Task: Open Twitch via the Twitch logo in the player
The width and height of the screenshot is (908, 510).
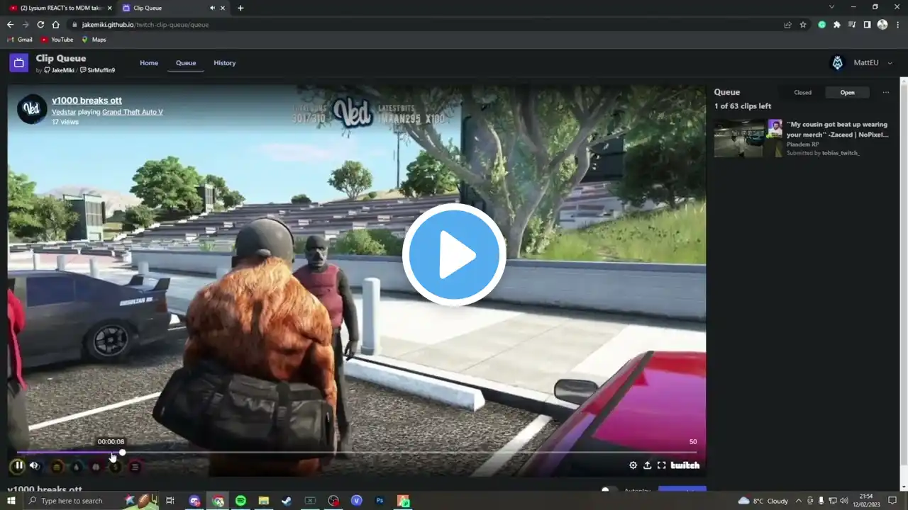Action: [685, 465]
